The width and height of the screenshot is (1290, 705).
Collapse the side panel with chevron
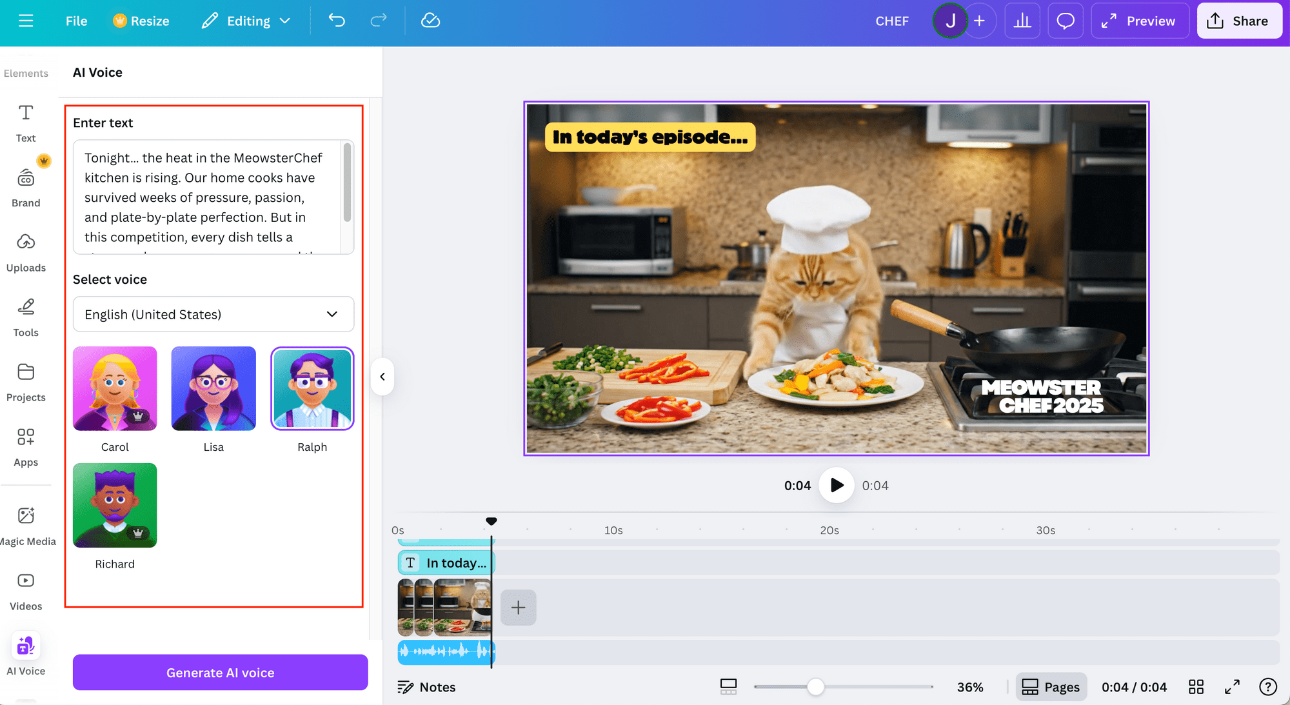point(382,377)
